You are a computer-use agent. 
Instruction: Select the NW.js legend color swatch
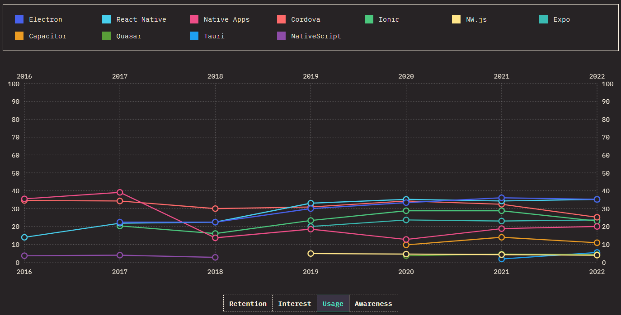(x=456, y=19)
